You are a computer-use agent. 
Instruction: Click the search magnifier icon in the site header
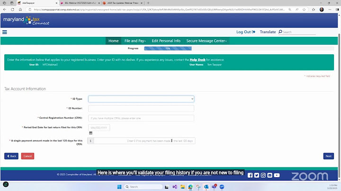click(280, 32)
